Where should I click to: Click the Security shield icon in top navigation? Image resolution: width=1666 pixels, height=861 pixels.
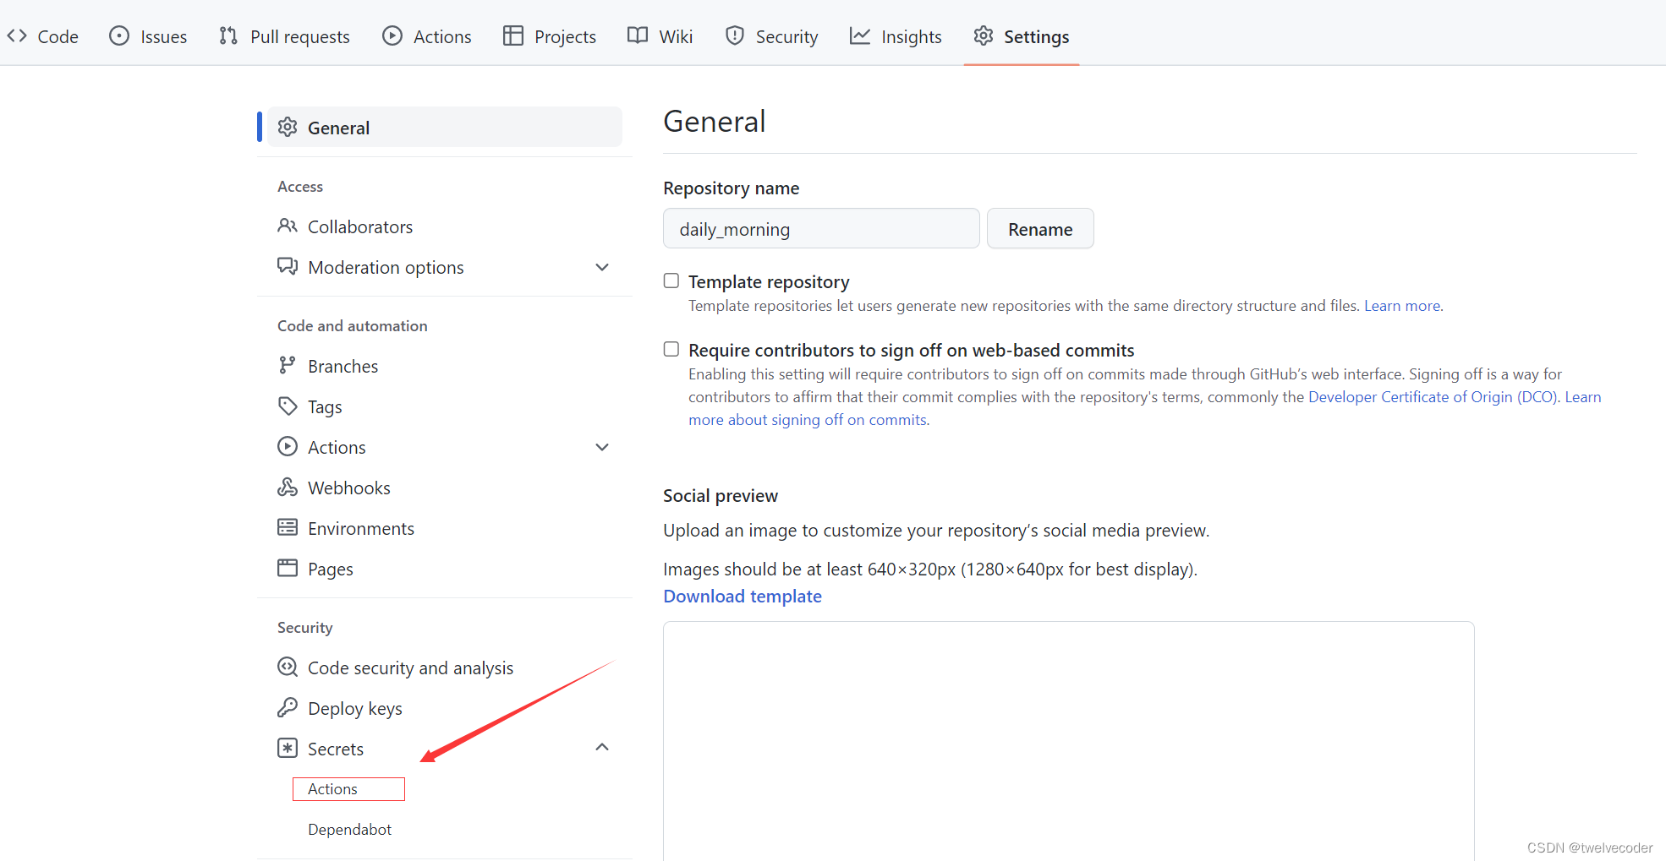pos(735,35)
